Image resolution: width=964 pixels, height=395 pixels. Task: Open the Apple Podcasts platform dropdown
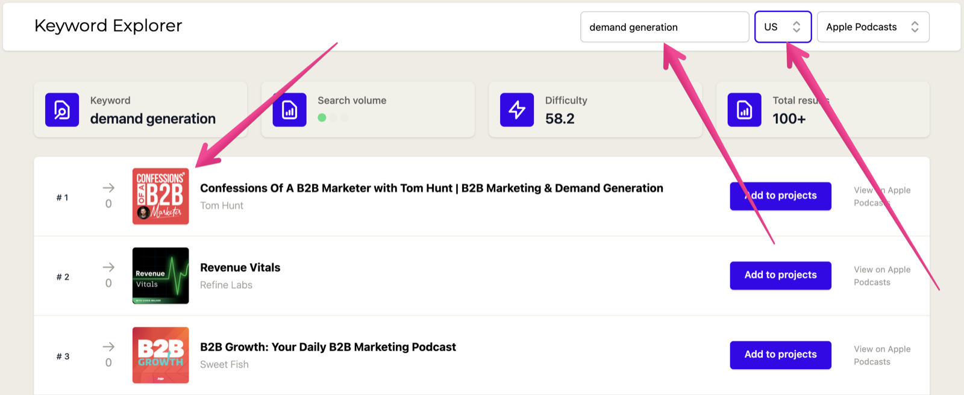873,27
